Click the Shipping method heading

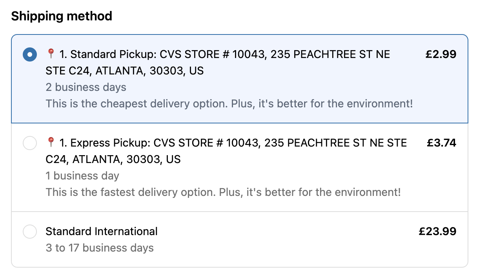click(x=62, y=16)
